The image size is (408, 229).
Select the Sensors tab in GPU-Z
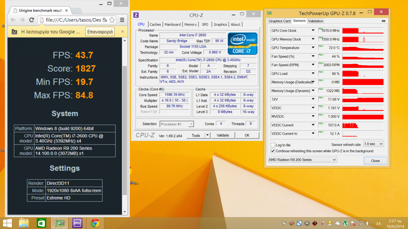click(299, 21)
